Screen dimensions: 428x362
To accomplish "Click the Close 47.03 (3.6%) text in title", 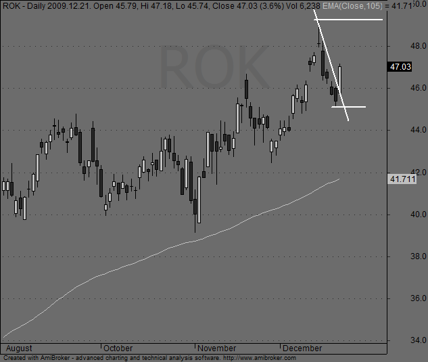I will [248, 5].
